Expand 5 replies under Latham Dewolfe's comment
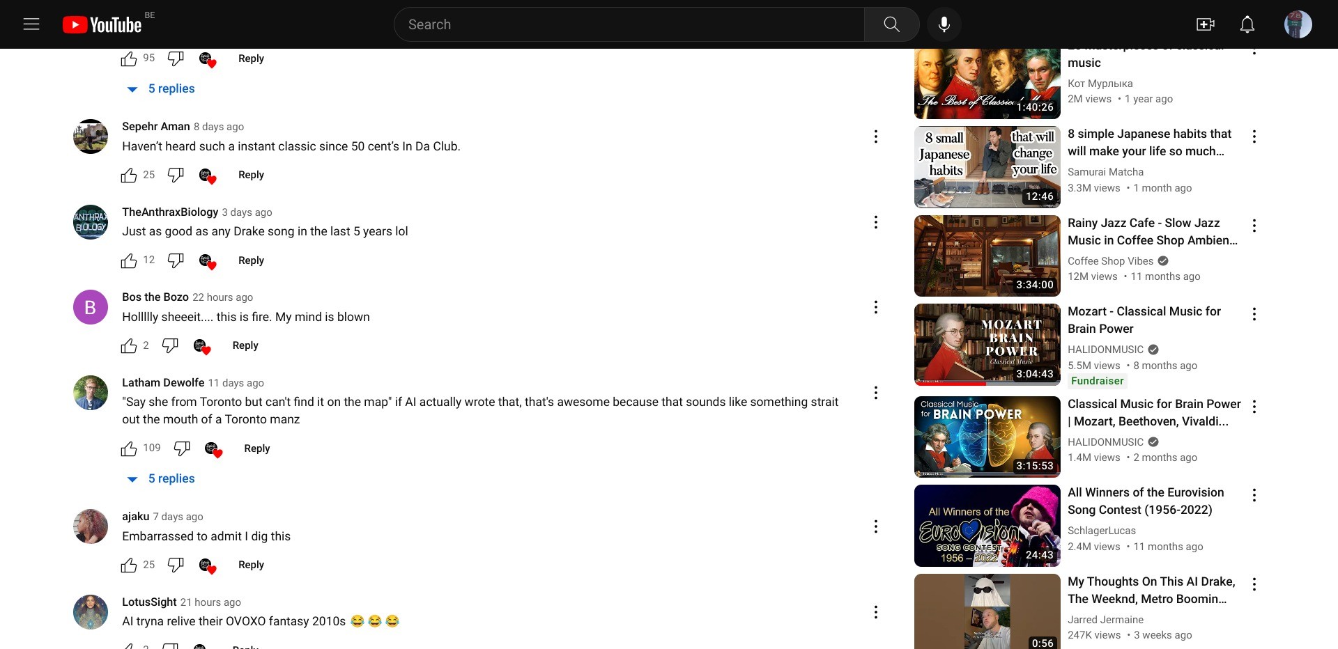The height and width of the screenshot is (649, 1338). pos(161,478)
